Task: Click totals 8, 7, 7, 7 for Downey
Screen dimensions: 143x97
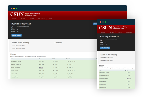Action: pyautogui.click(x=70, y=64)
